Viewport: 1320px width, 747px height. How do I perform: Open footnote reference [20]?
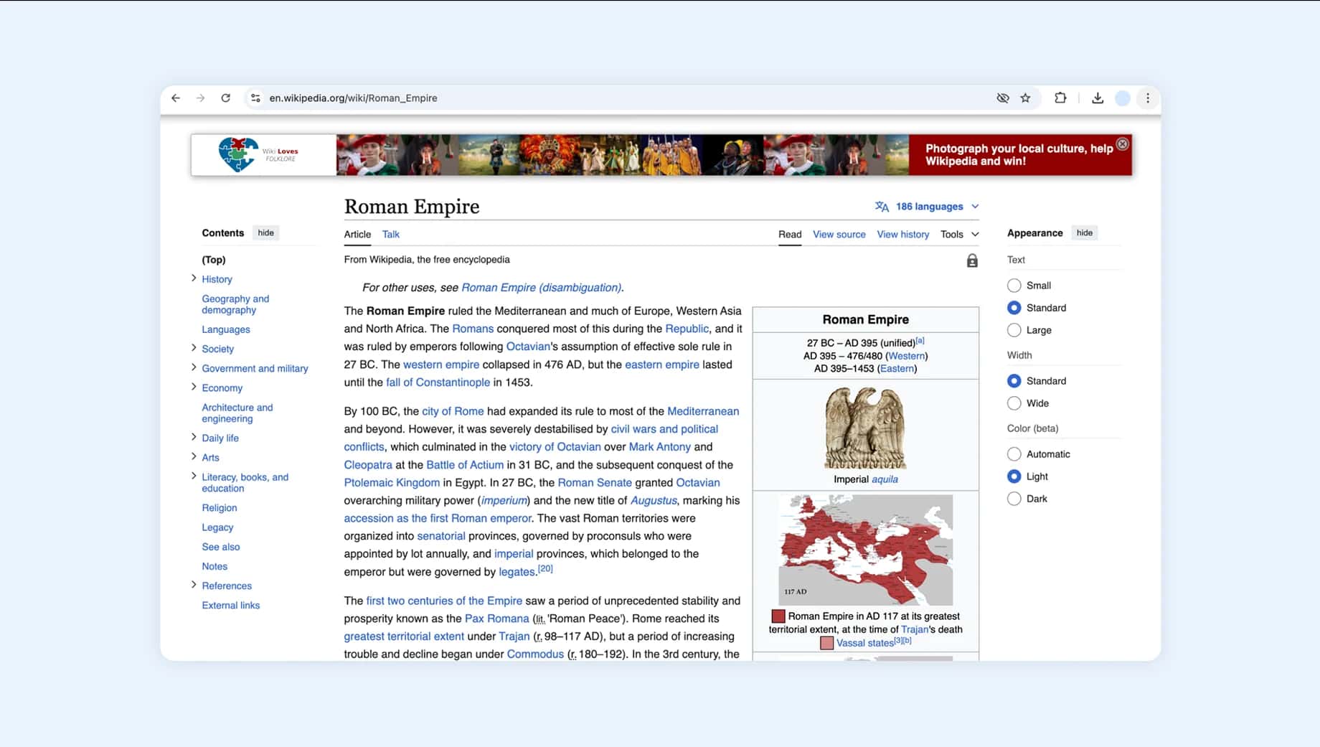(x=545, y=568)
